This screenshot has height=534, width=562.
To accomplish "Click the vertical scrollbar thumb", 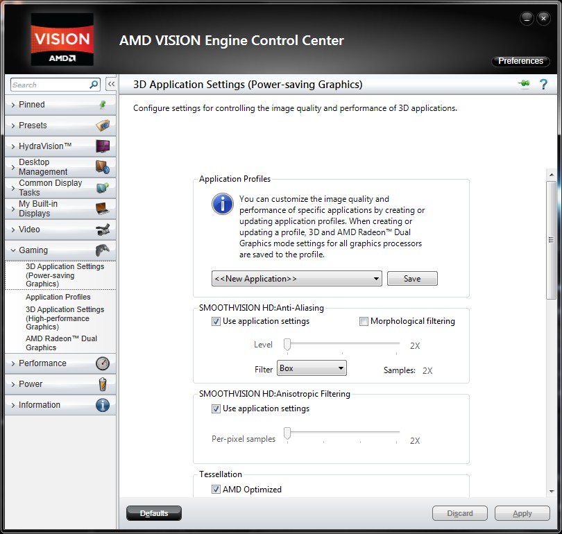I will [x=552, y=240].
